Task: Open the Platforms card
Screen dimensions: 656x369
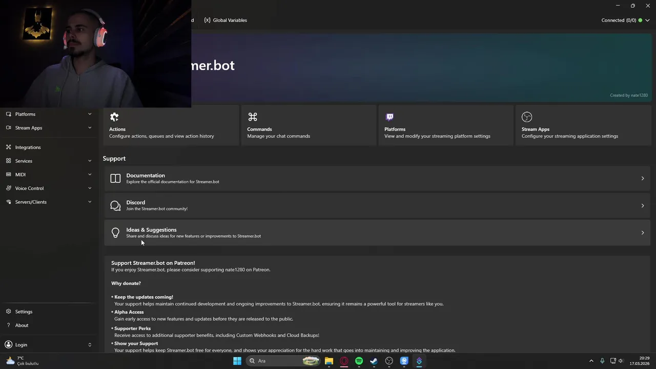Action: pos(446,126)
